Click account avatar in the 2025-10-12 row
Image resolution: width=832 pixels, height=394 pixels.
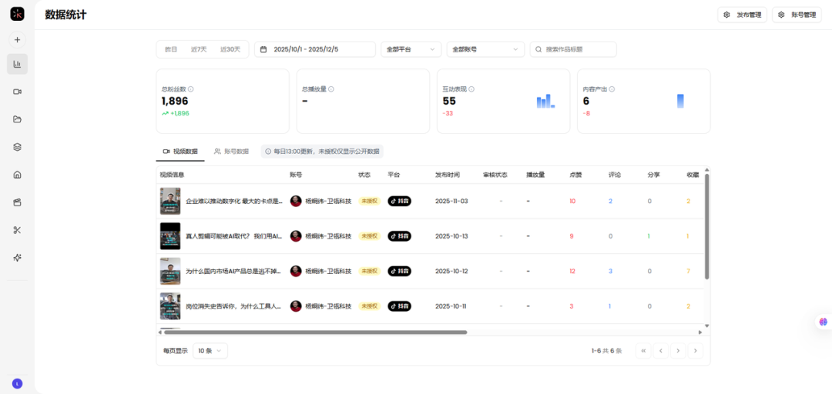[x=296, y=271]
